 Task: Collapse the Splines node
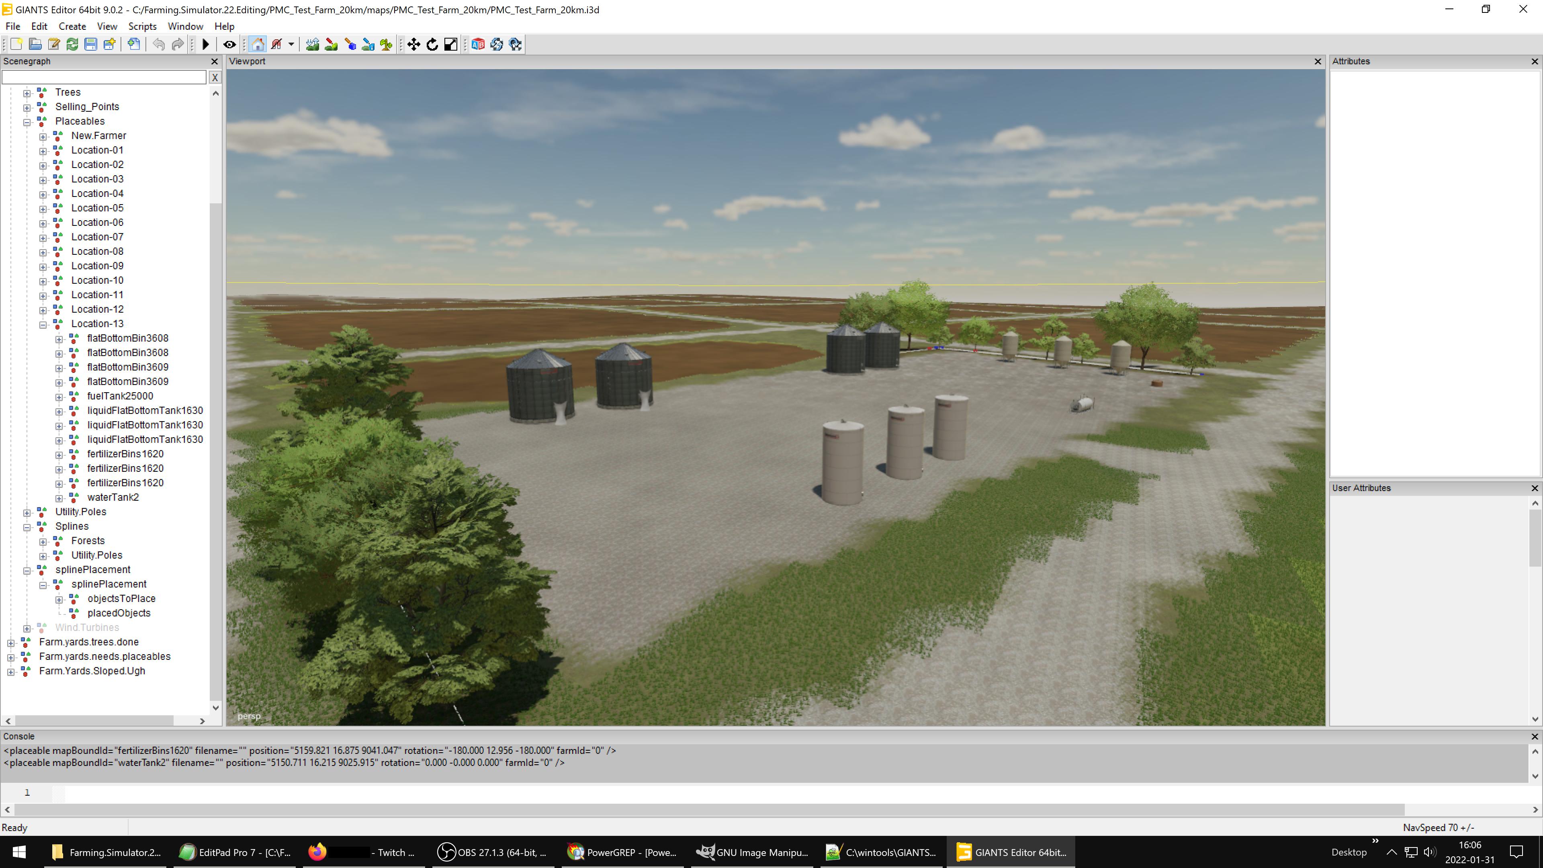click(x=27, y=527)
